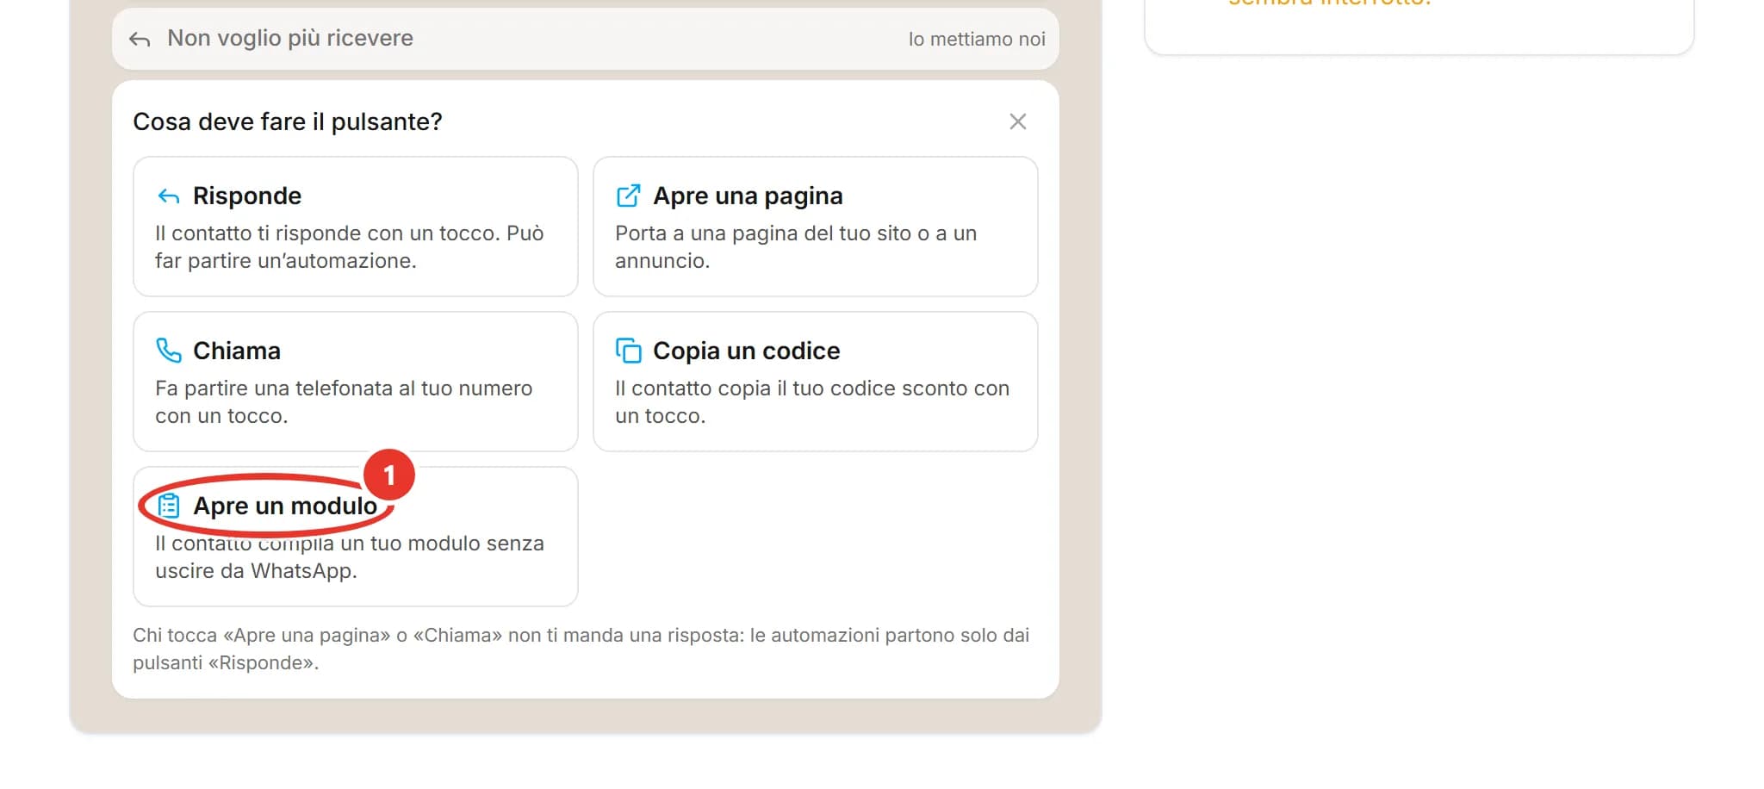Click the reply arrow icon beside 'Non voglio più ricevere'

click(x=140, y=39)
